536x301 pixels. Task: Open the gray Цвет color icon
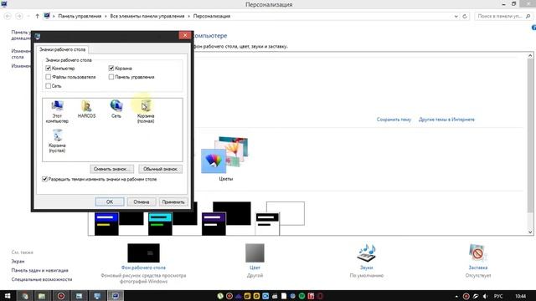pos(255,253)
